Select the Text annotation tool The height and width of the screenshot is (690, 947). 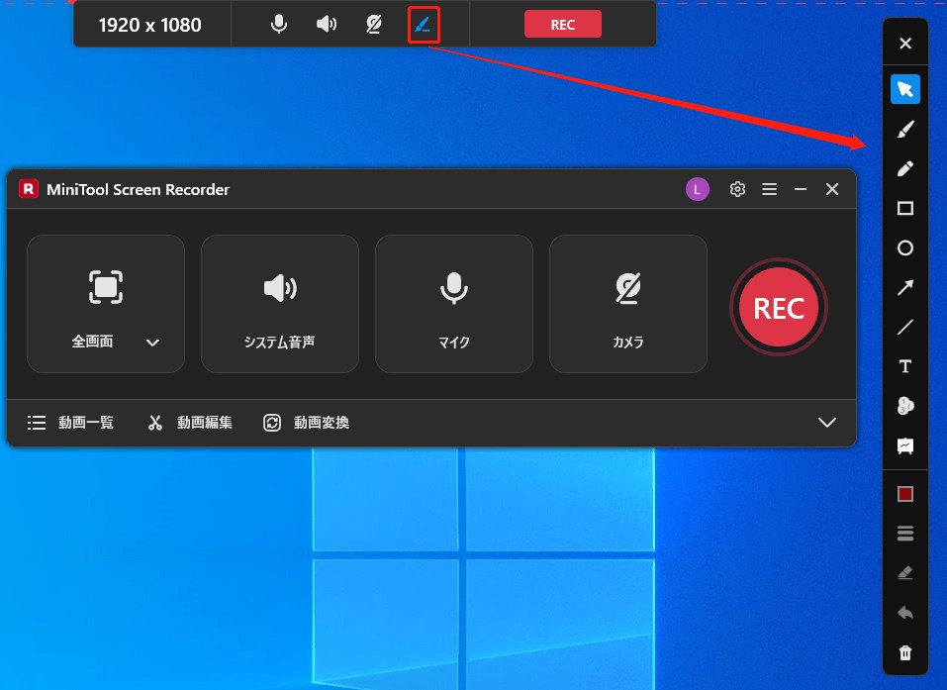point(904,365)
